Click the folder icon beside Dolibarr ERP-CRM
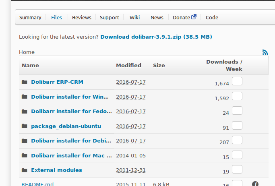The image size is (275, 186). [x=25, y=82]
